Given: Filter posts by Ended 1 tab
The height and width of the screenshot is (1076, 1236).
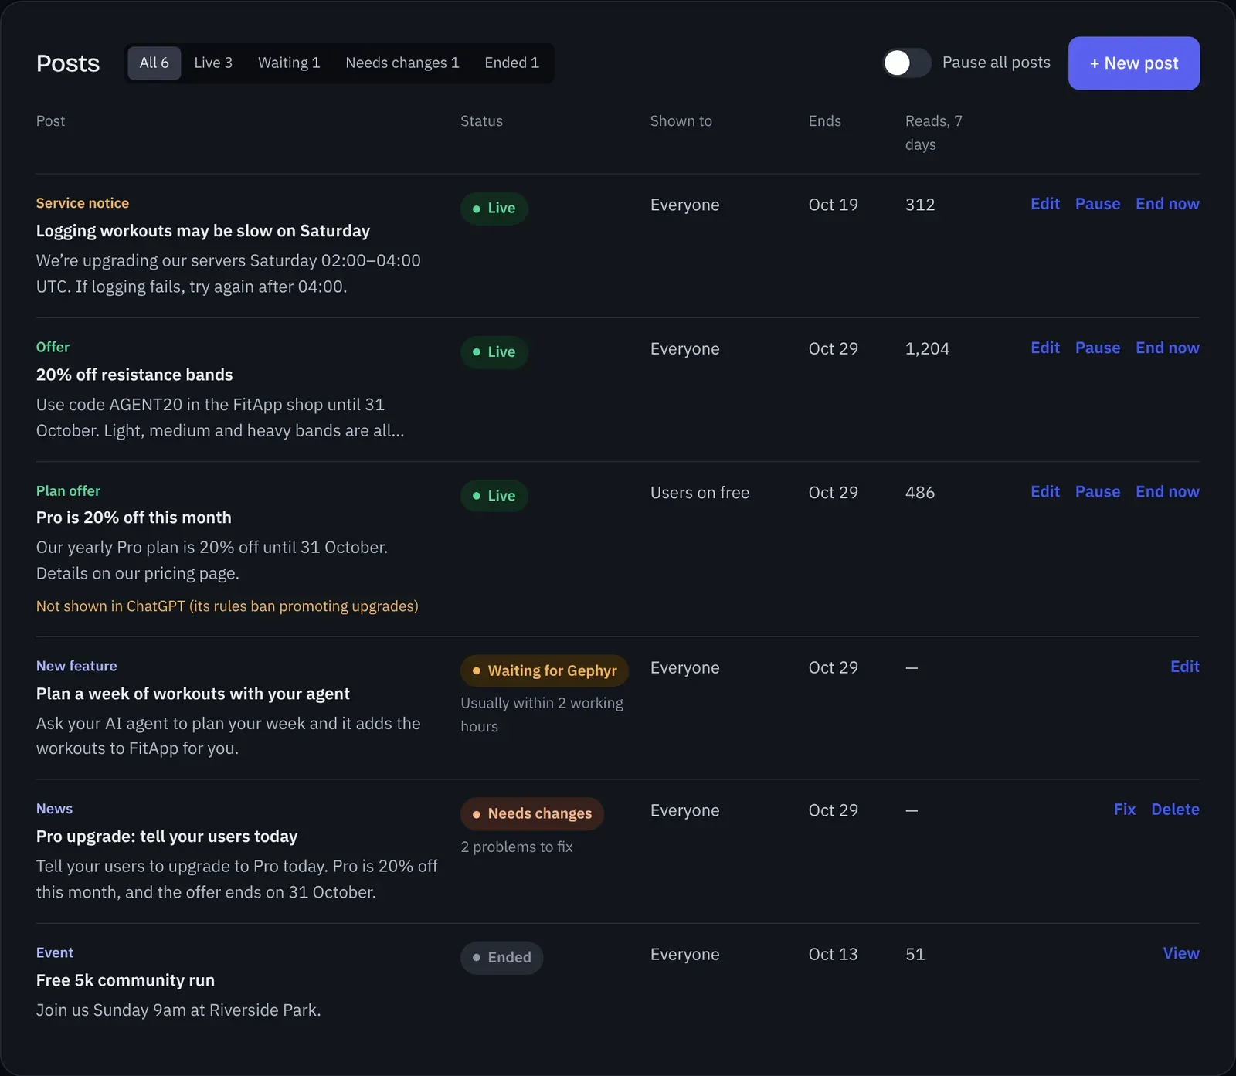Looking at the screenshot, I should [511, 63].
